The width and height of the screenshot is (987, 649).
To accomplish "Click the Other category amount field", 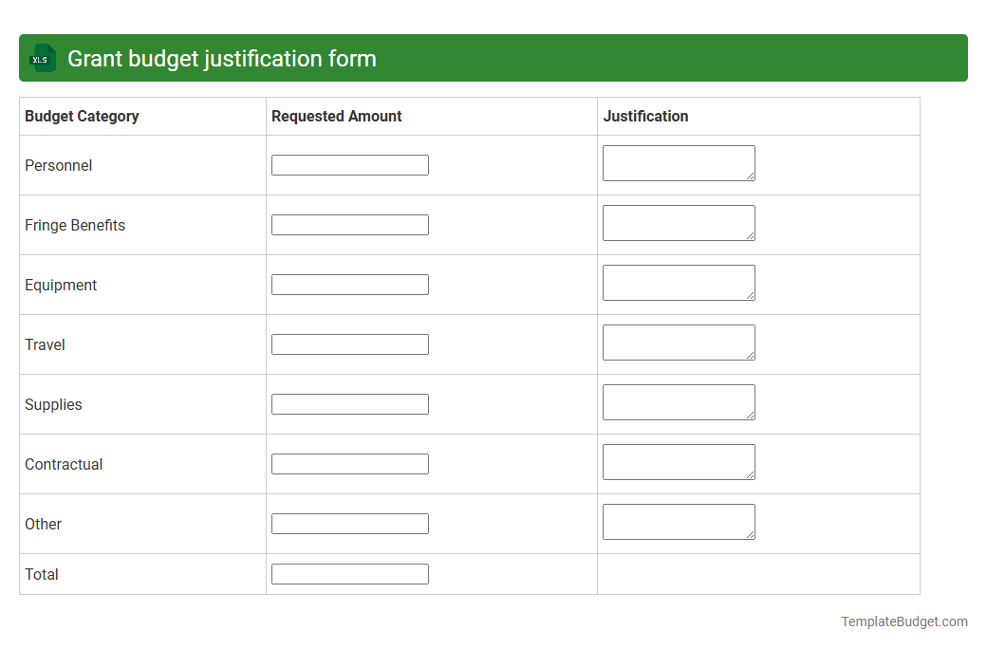I will point(349,523).
